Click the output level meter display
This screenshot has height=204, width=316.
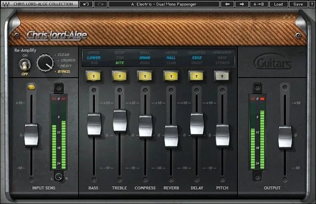point(257,133)
